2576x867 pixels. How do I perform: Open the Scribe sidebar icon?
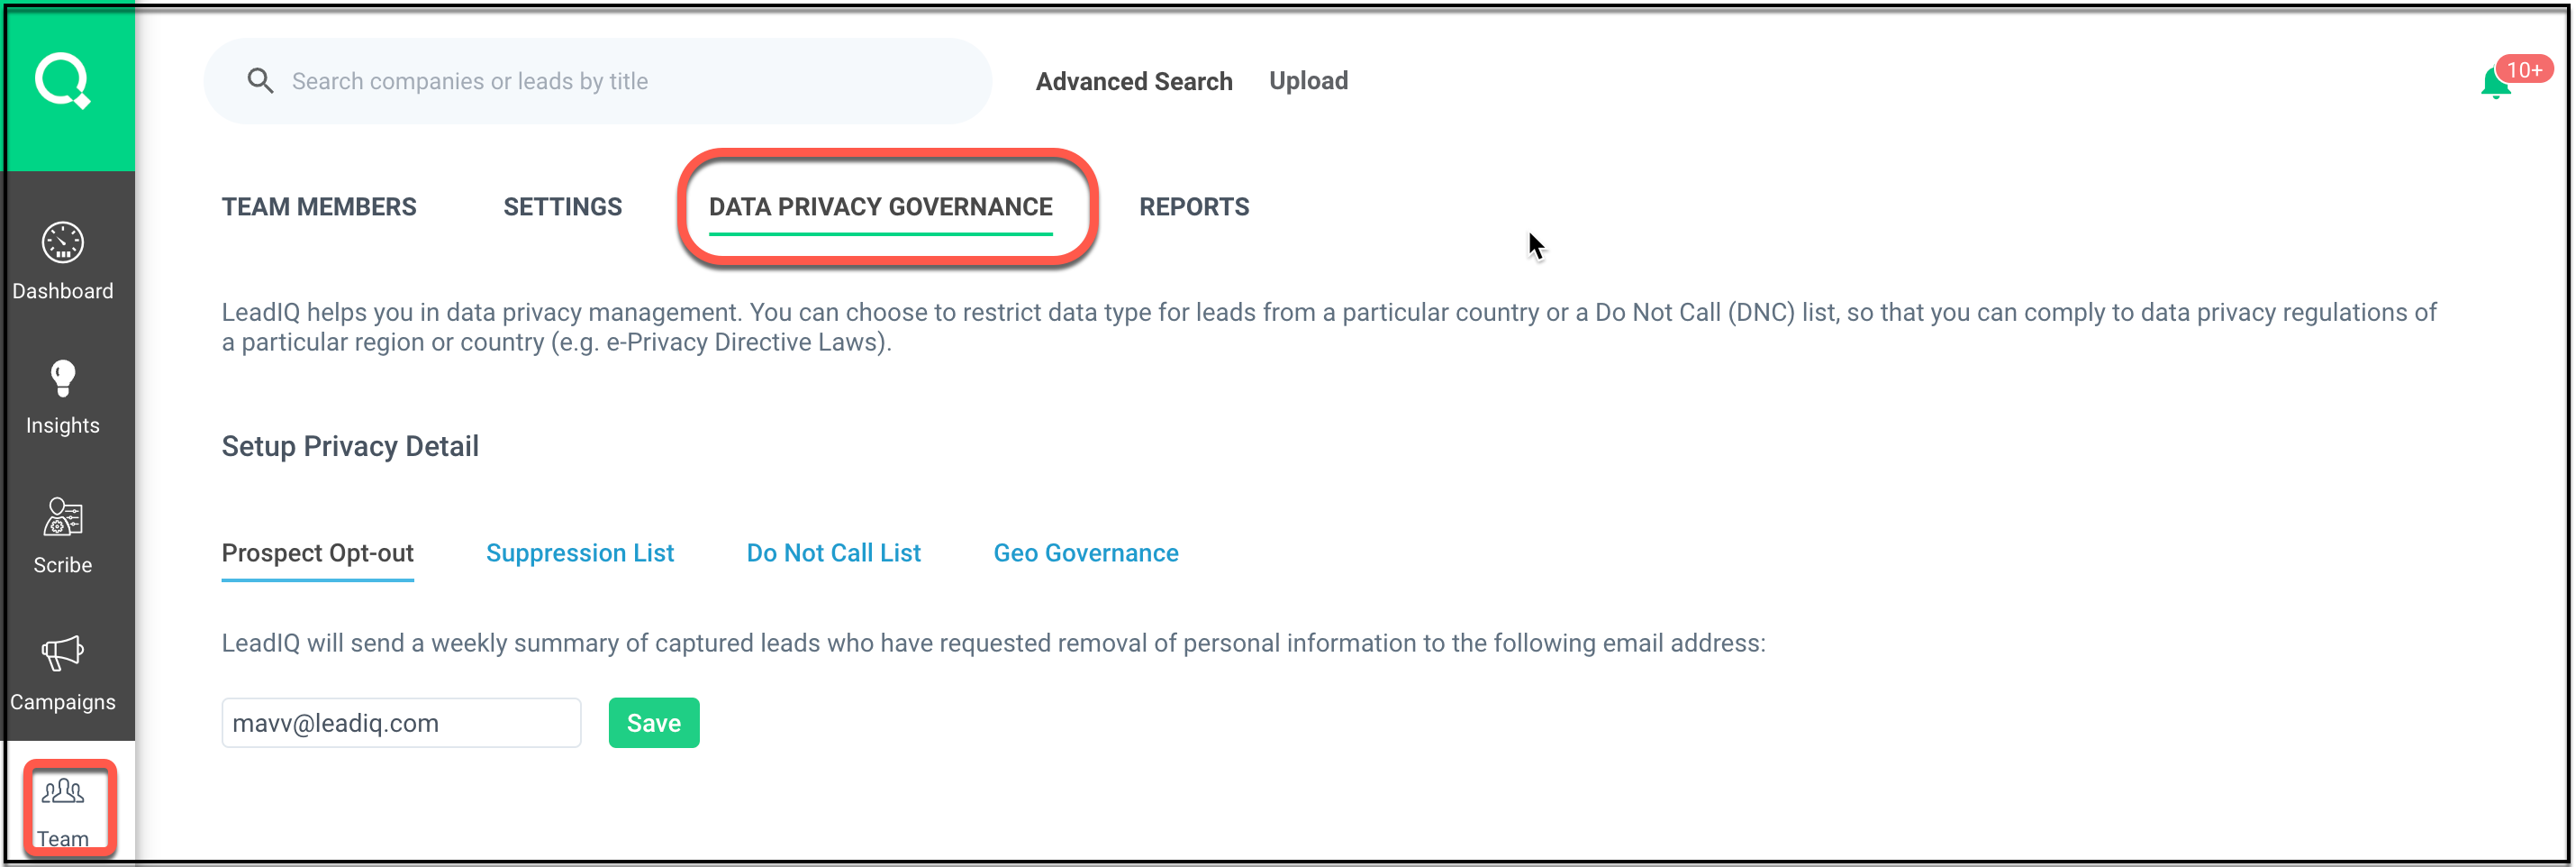pos(63,517)
